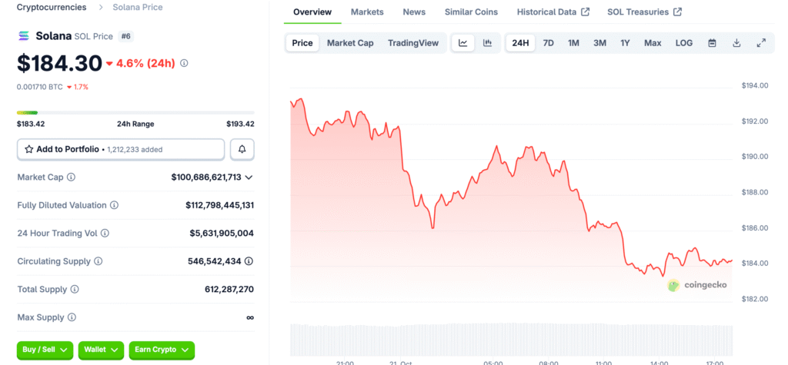Viewport: 788px width, 365px height.
Task: Toggle the LOG scale option
Action: click(x=684, y=43)
